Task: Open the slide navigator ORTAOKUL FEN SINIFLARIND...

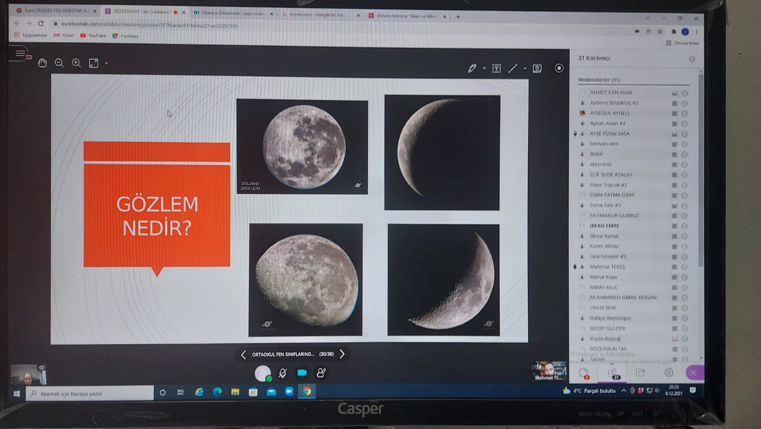Action: 293,354
